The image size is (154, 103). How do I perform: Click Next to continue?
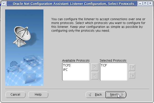116,95
